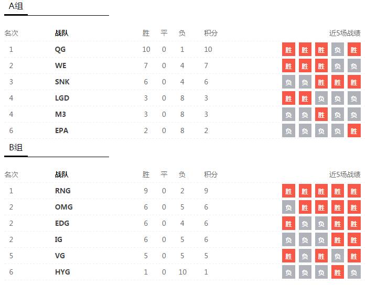The image size is (366, 285).
Task: Click the only loss badge in QG's row
Action: point(338,50)
